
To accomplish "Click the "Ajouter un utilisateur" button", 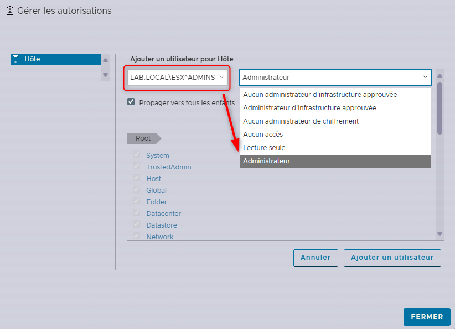I will click(392, 258).
